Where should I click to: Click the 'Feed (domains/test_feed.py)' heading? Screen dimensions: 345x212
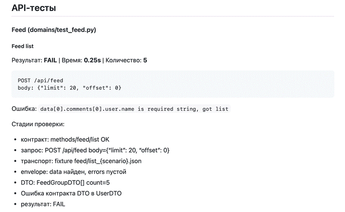click(54, 30)
